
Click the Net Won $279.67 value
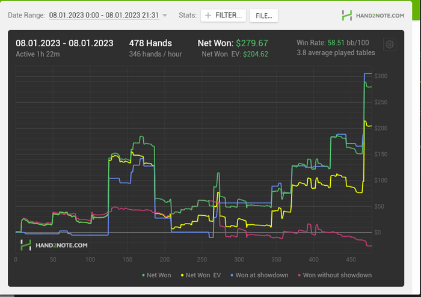(252, 43)
